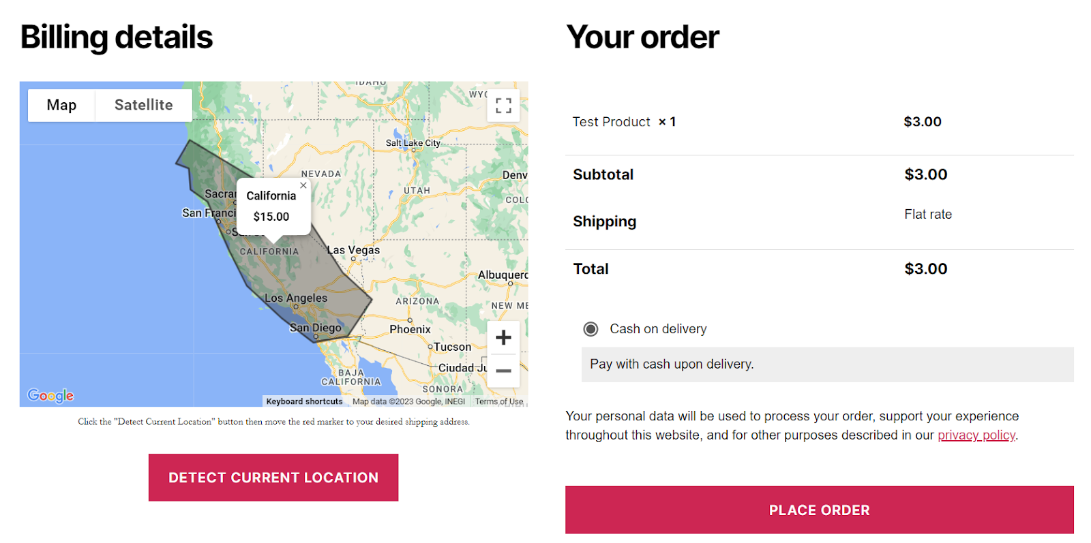This screenshot has height=543, width=1091.
Task: Close the California $15.00 tooltip
Action: pos(303,185)
